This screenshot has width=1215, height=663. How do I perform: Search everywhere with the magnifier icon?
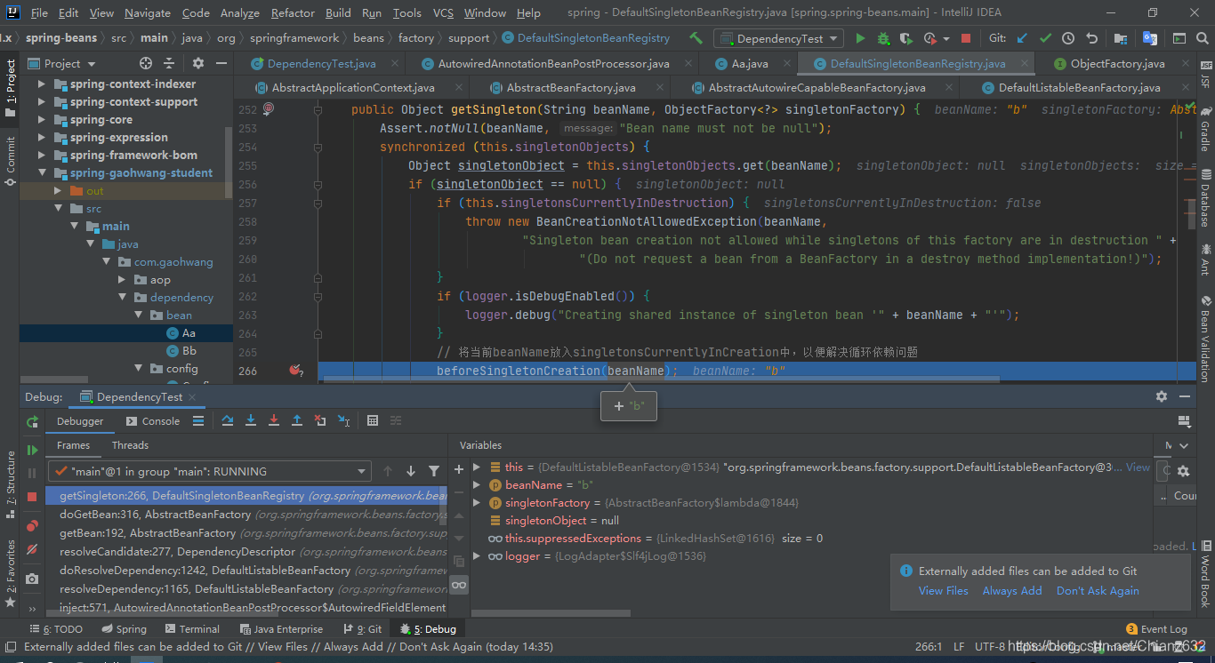[1202, 38]
